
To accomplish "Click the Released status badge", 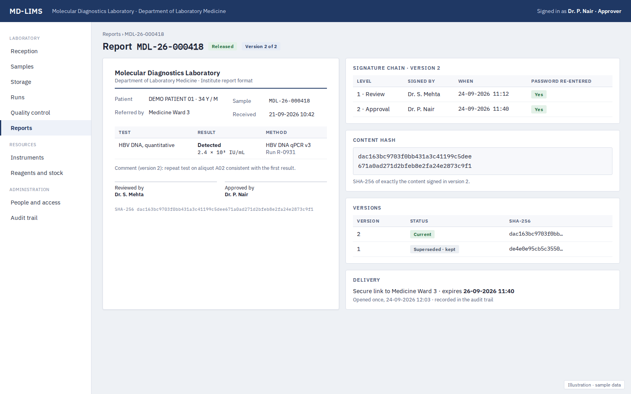I will [223, 46].
